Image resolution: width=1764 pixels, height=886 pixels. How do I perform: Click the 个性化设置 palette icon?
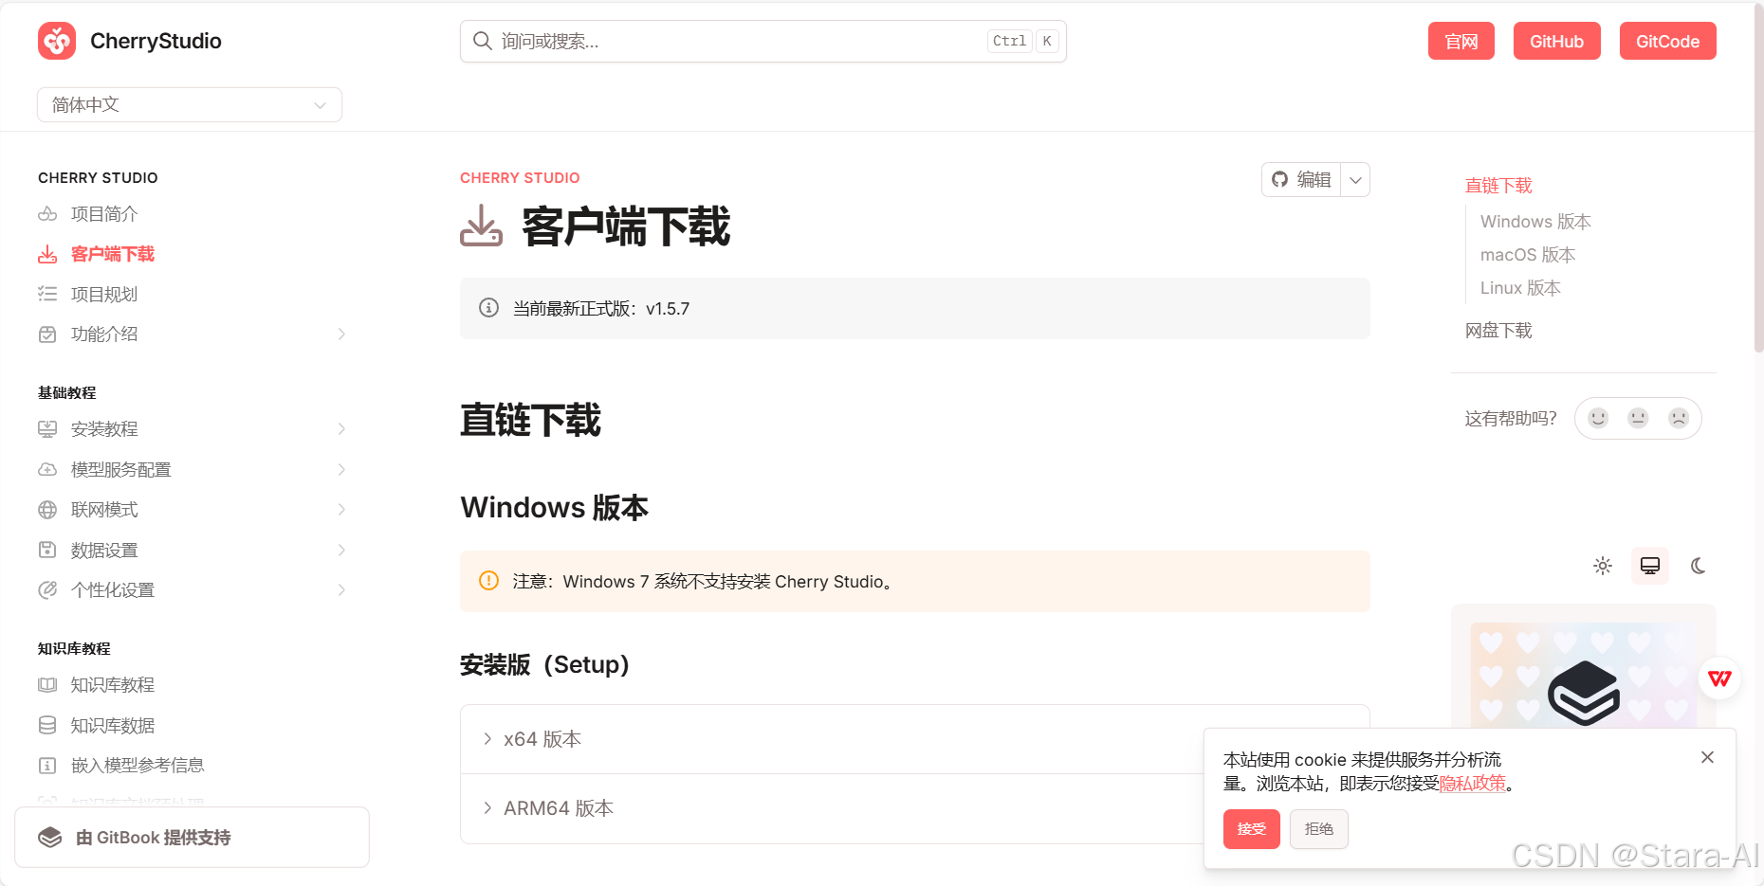47,590
